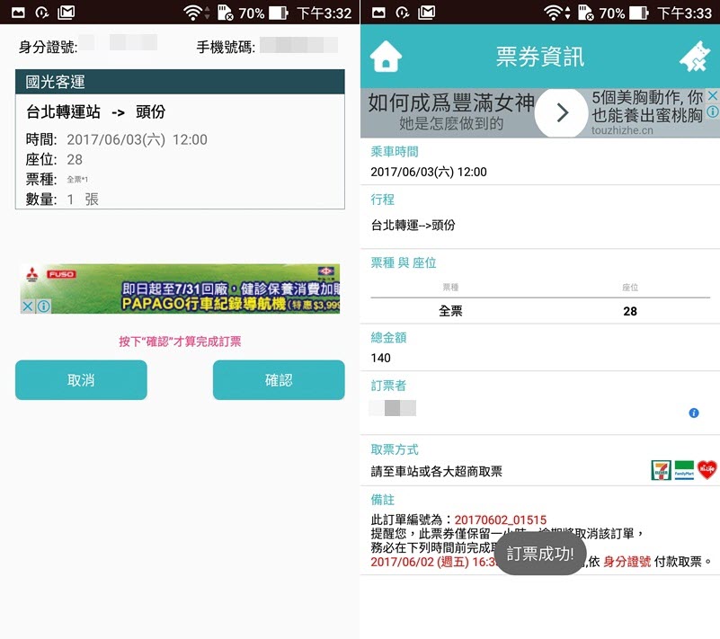Open the 如何成為豐滿女神 ad text
720x639 pixels.
[451, 102]
